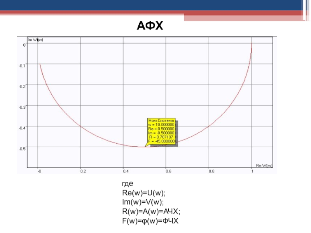The height and width of the screenshot is (233, 311).
Task: Click the word 'где' below the chart
Action: [128, 183]
